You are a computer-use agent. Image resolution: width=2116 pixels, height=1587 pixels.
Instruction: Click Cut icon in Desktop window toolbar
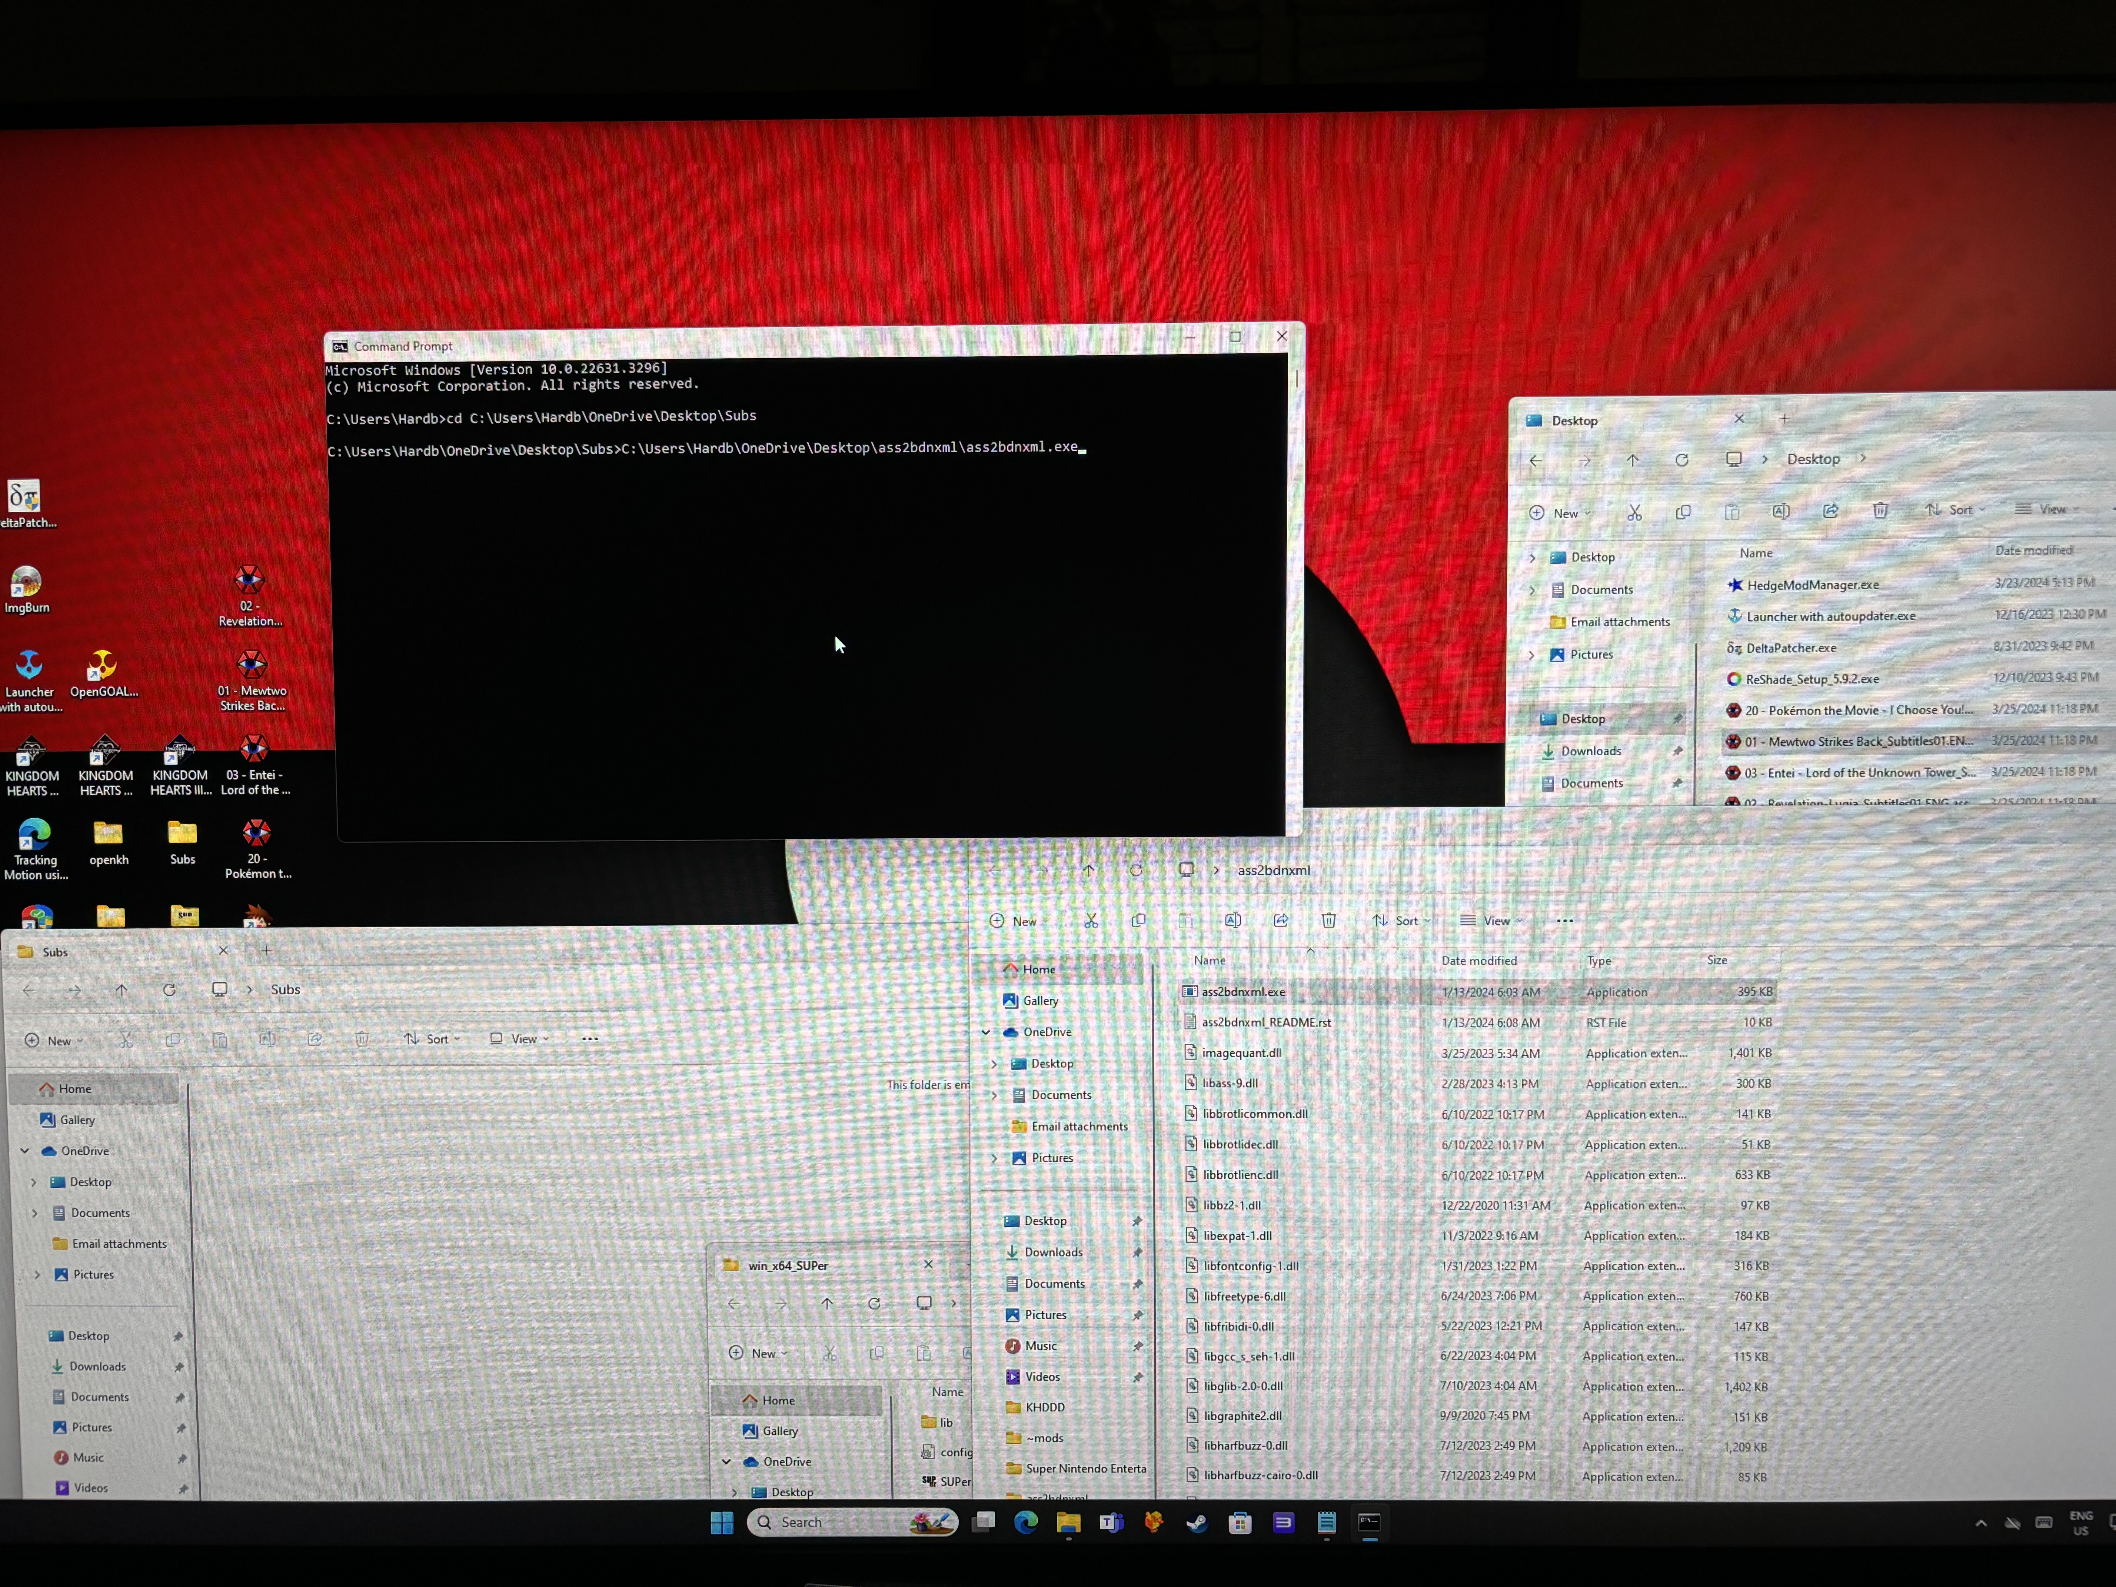[1634, 513]
